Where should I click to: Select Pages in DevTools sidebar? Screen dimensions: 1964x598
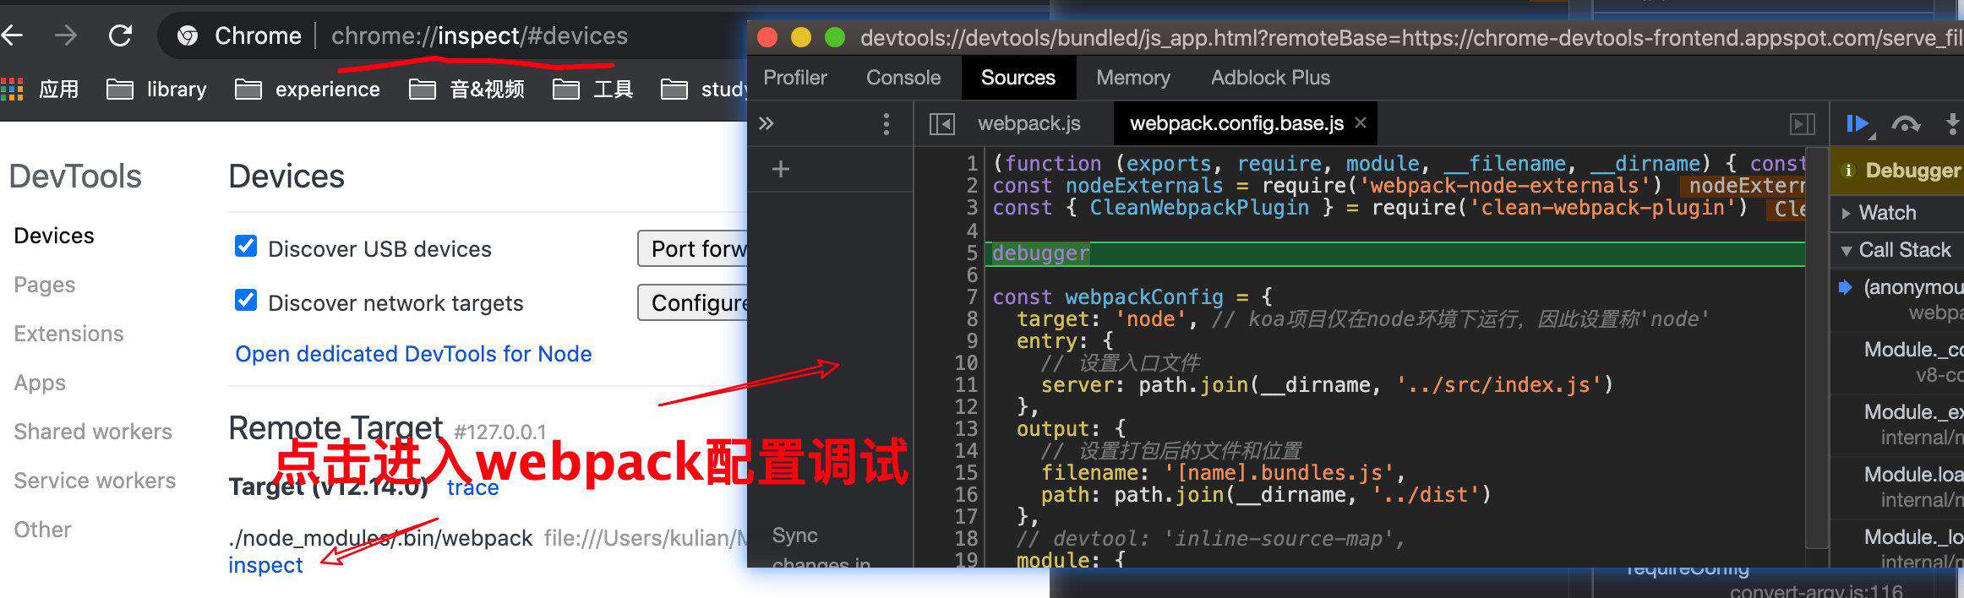click(45, 285)
